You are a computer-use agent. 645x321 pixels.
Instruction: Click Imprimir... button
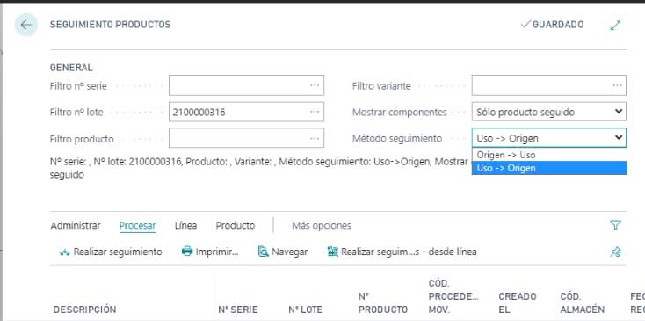(210, 252)
